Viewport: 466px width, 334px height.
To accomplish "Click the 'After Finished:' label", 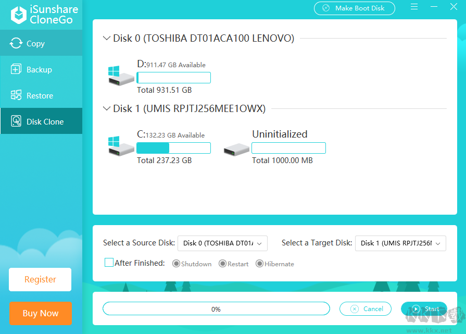I will pyautogui.click(x=140, y=263).
